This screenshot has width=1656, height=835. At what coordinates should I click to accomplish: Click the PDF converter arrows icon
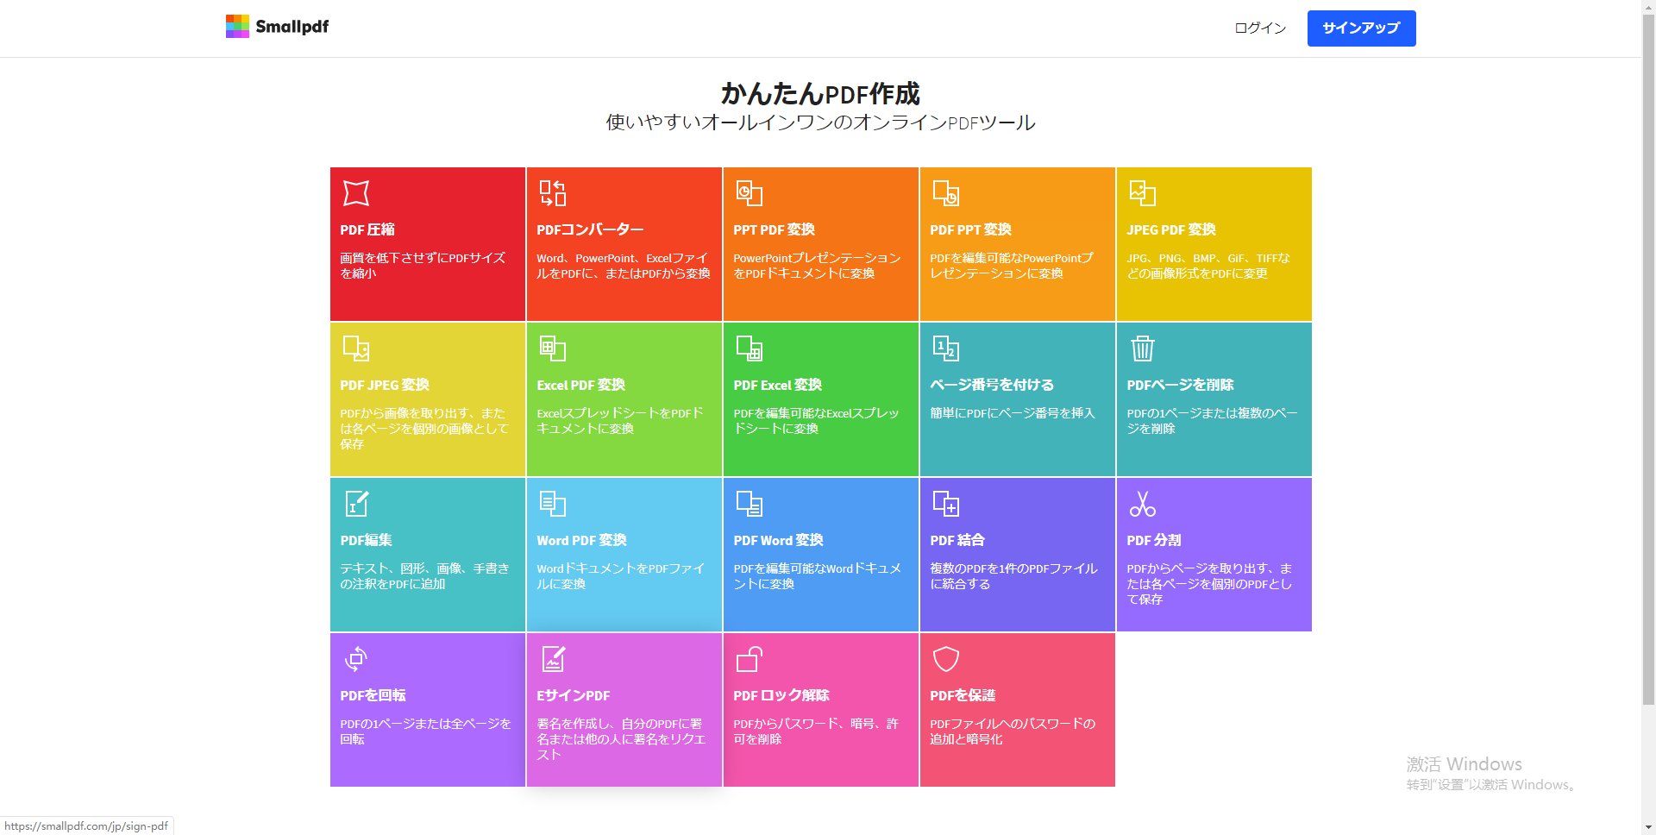point(553,193)
